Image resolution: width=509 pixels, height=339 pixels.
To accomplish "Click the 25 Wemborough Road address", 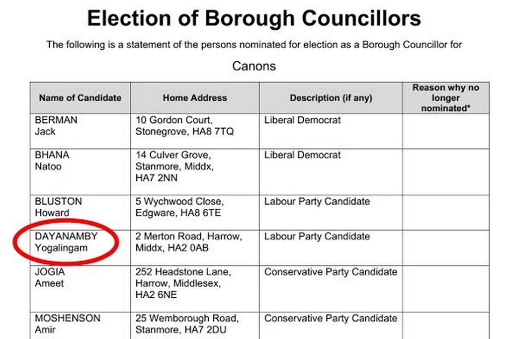I will coord(187,324).
